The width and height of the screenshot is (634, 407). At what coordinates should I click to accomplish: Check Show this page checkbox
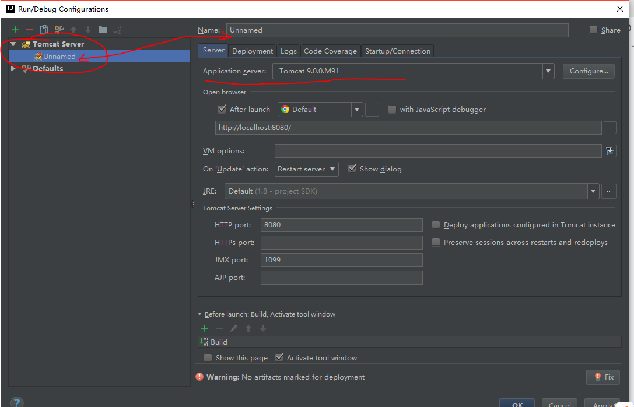pos(208,357)
